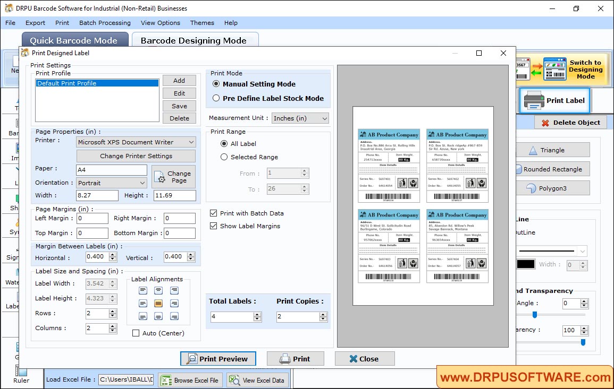
Task: Click the Ruler icon in sidebar
Action: [x=21, y=370]
